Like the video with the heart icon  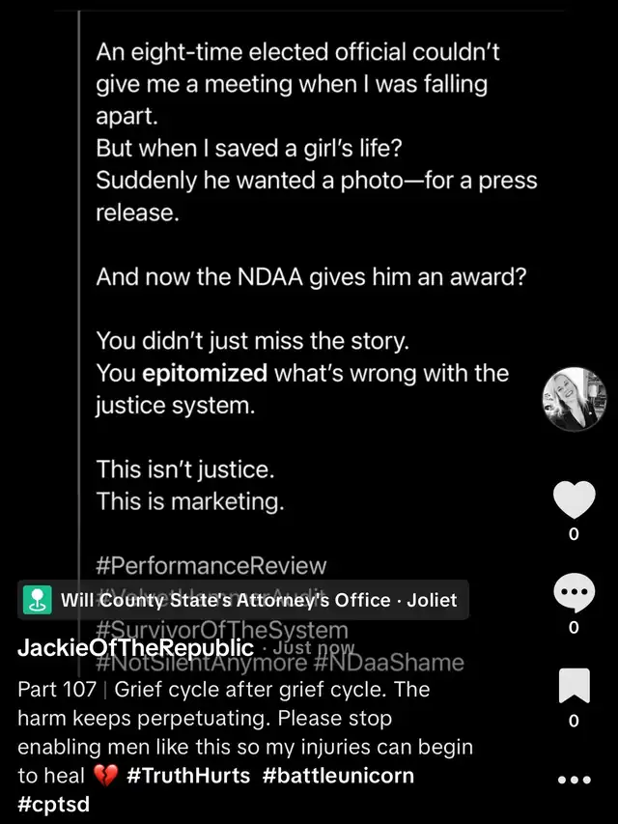click(574, 499)
